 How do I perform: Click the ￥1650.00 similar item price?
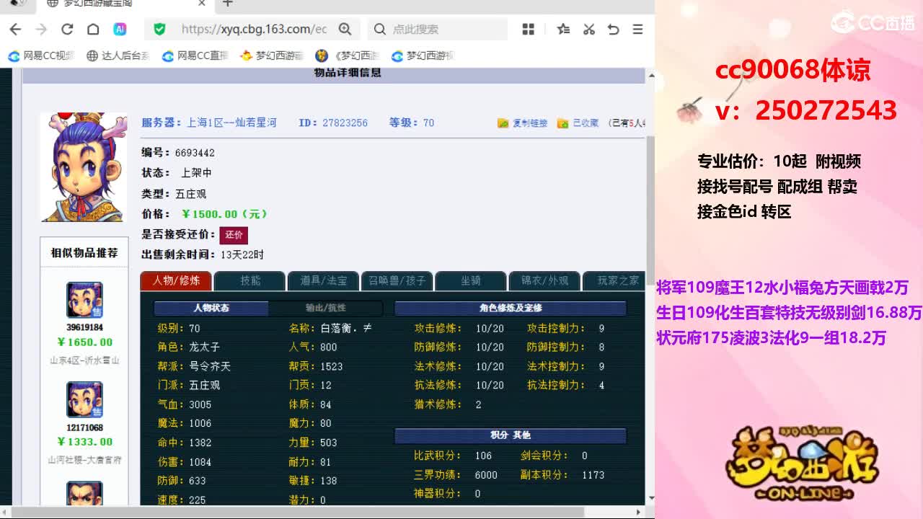85,342
